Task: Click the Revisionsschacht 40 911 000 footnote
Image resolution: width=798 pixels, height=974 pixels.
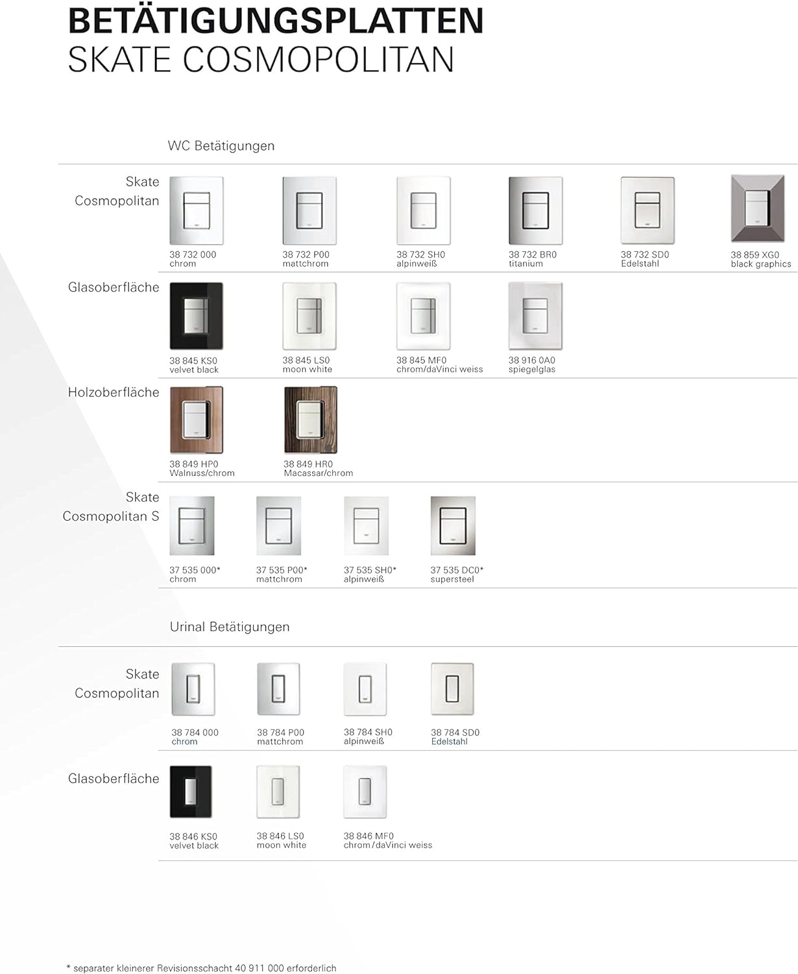Action: tap(202, 968)
